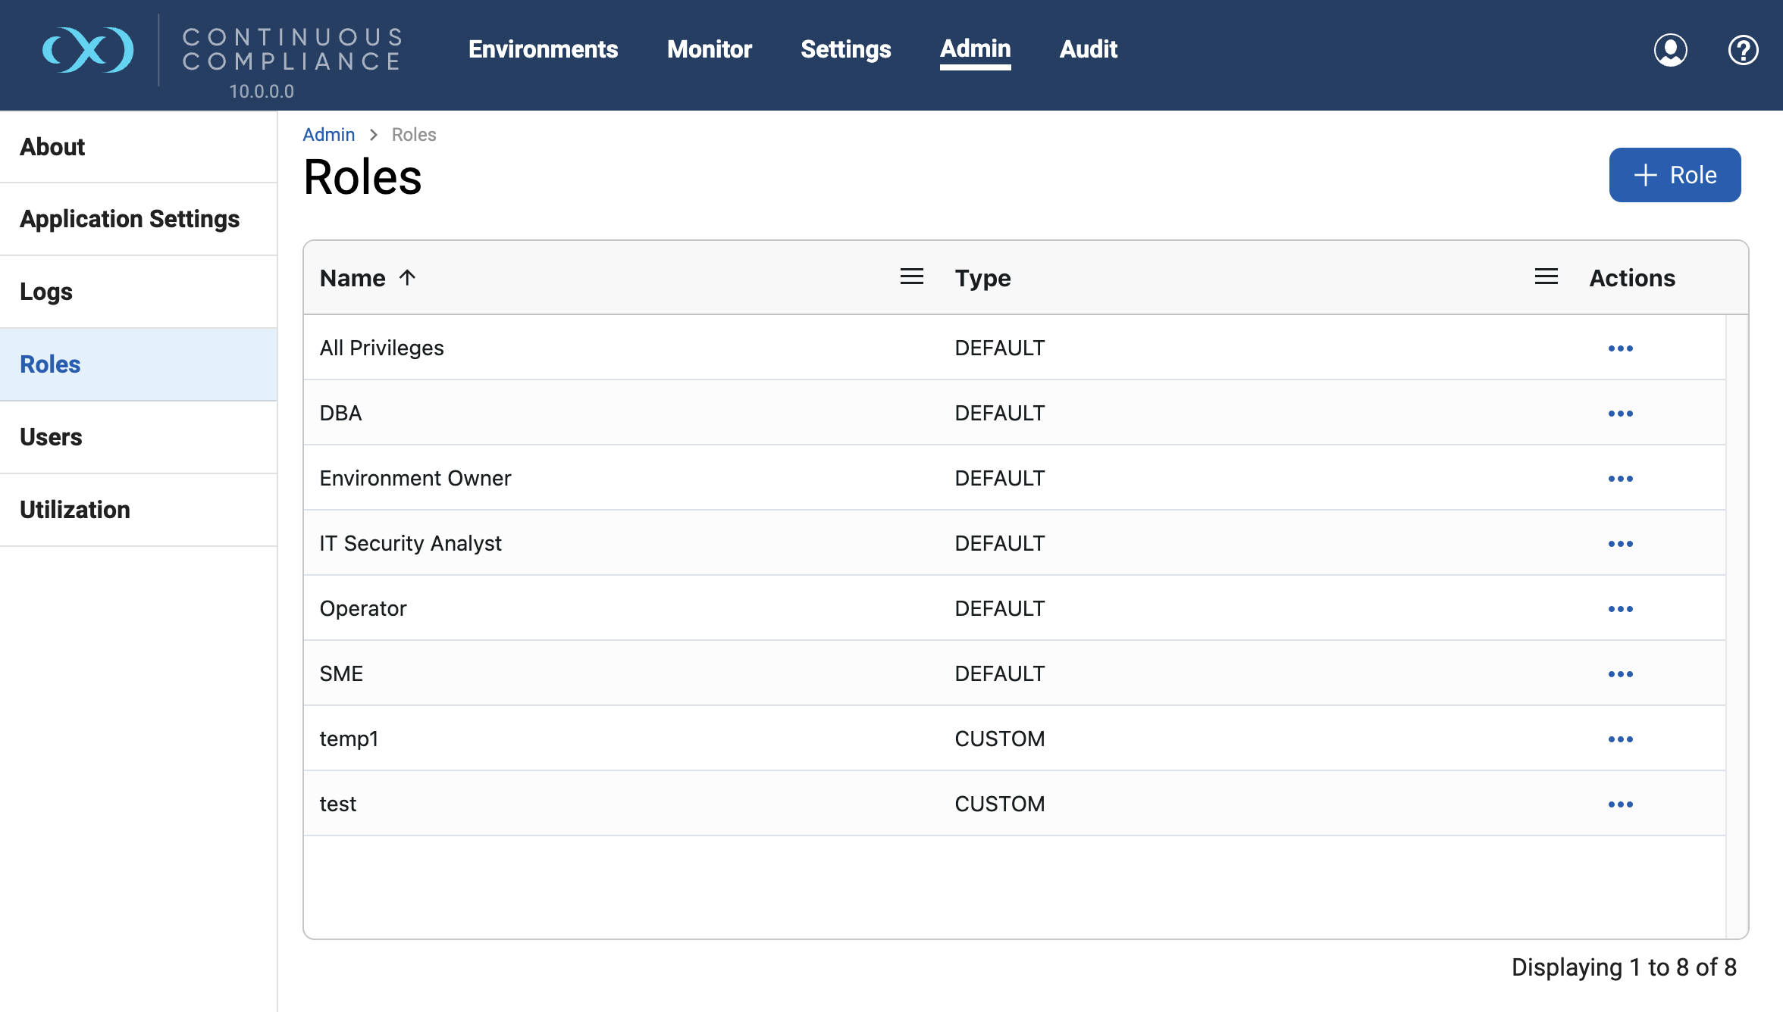Screen dimensions: 1783x1012
Task: Click the help question mark icon
Action: (x=1743, y=50)
